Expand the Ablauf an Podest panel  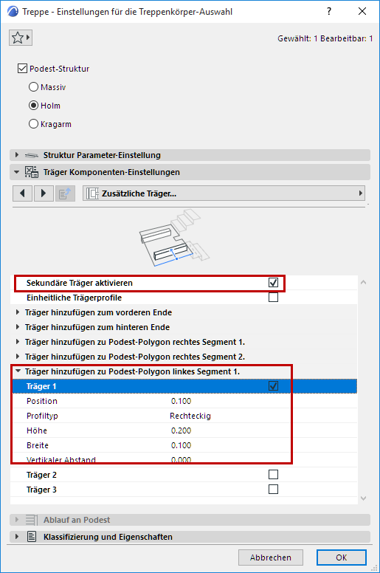pyautogui.click(x=17, y=520)
